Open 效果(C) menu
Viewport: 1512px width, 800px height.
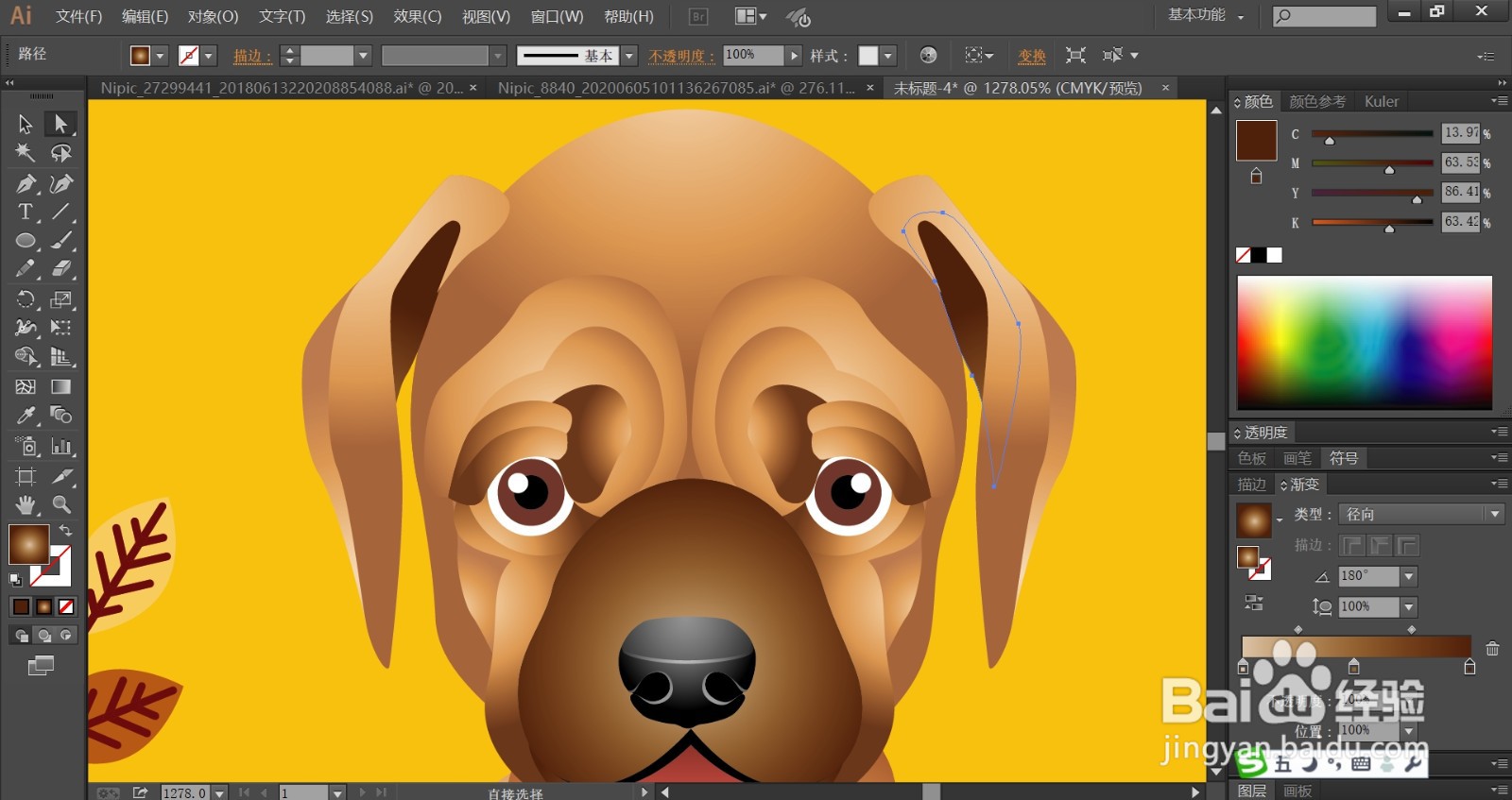pyautogui.click(x=418, y=17)
